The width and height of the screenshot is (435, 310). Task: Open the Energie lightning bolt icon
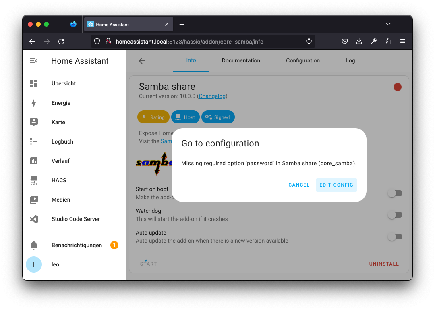click(34, 103)
